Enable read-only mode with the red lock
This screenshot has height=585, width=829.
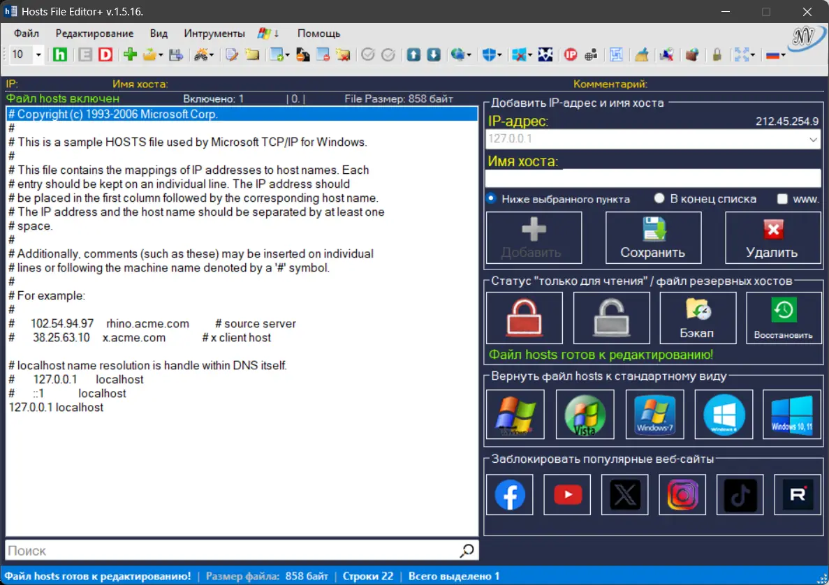524,318
